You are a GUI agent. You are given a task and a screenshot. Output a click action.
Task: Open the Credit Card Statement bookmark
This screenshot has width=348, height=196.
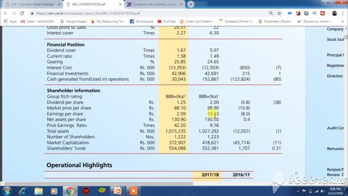(197, 21)
